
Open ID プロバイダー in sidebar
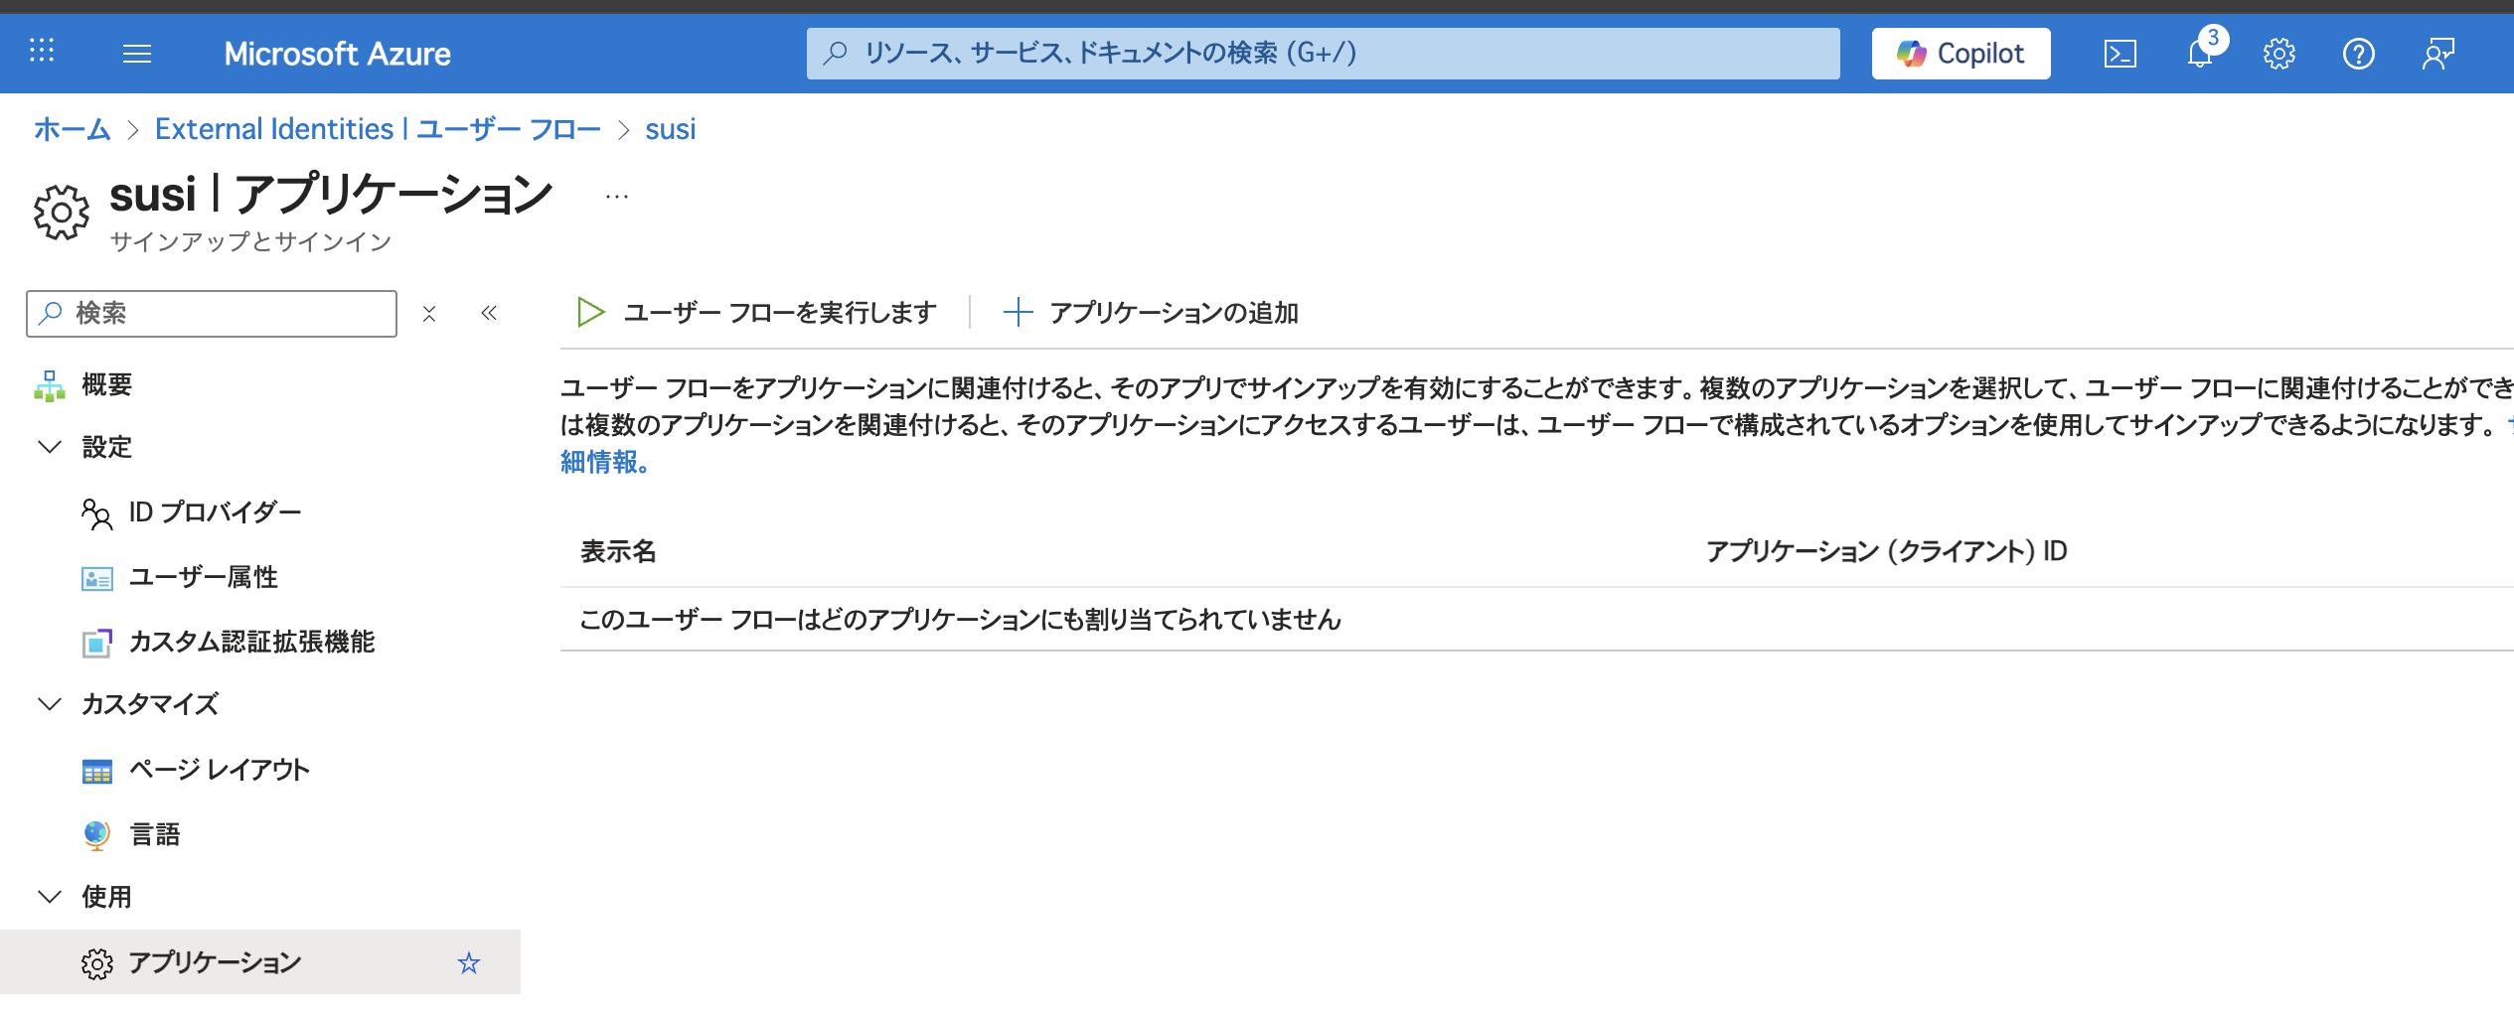point(214,512)
